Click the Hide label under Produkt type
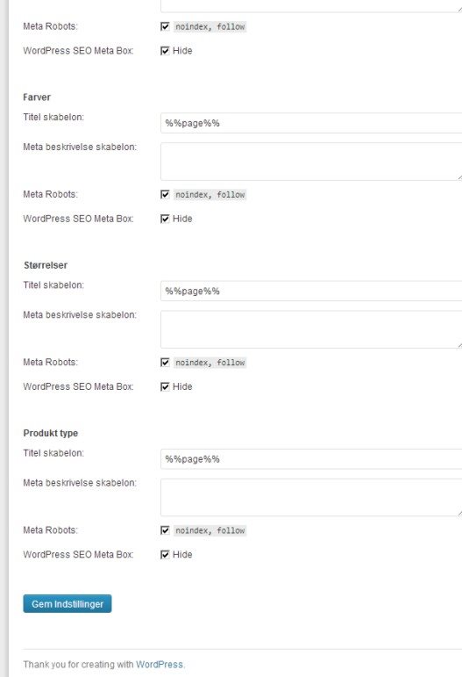462x677 pixels. tap(182, 555)
